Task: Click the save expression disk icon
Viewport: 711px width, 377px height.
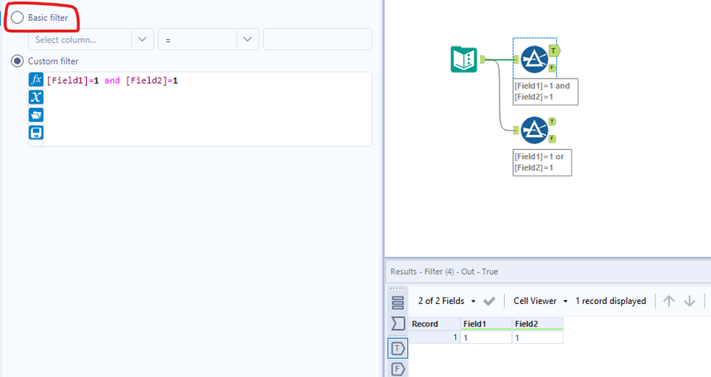Action: point(36,133)
